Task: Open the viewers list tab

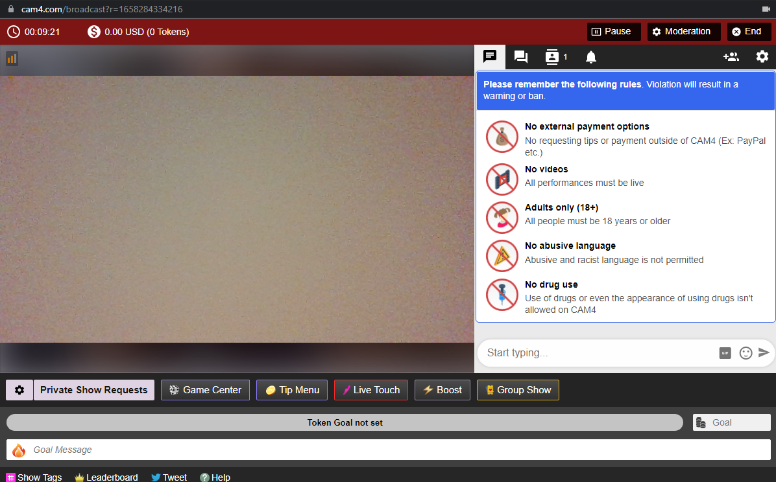Action: 555,57
